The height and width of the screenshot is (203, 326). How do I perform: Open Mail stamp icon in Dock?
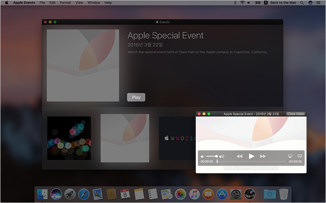(97, 194)
